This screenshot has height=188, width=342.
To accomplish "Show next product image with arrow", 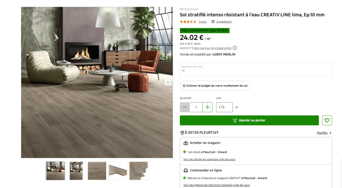I will tap(168, 83).
